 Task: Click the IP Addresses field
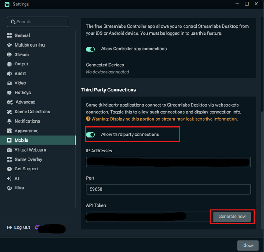(168, 162)
